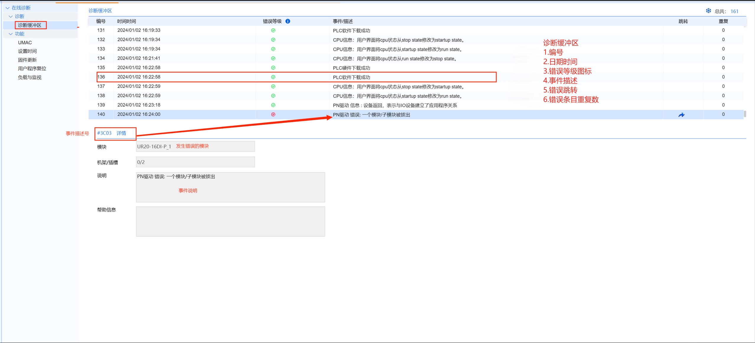This screenshot has height=343, width=755.
Task: Click green status icon in row 139
Action: (x=273, y=105)
